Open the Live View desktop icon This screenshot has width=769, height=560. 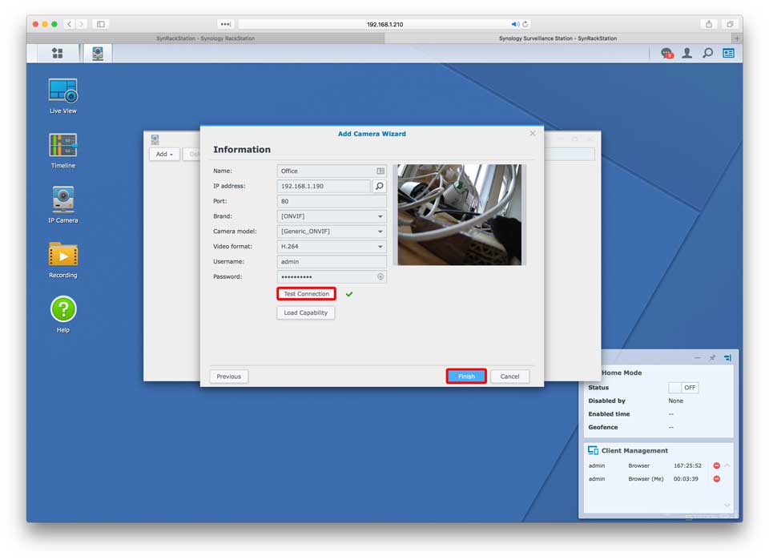(x=62, y=91)
